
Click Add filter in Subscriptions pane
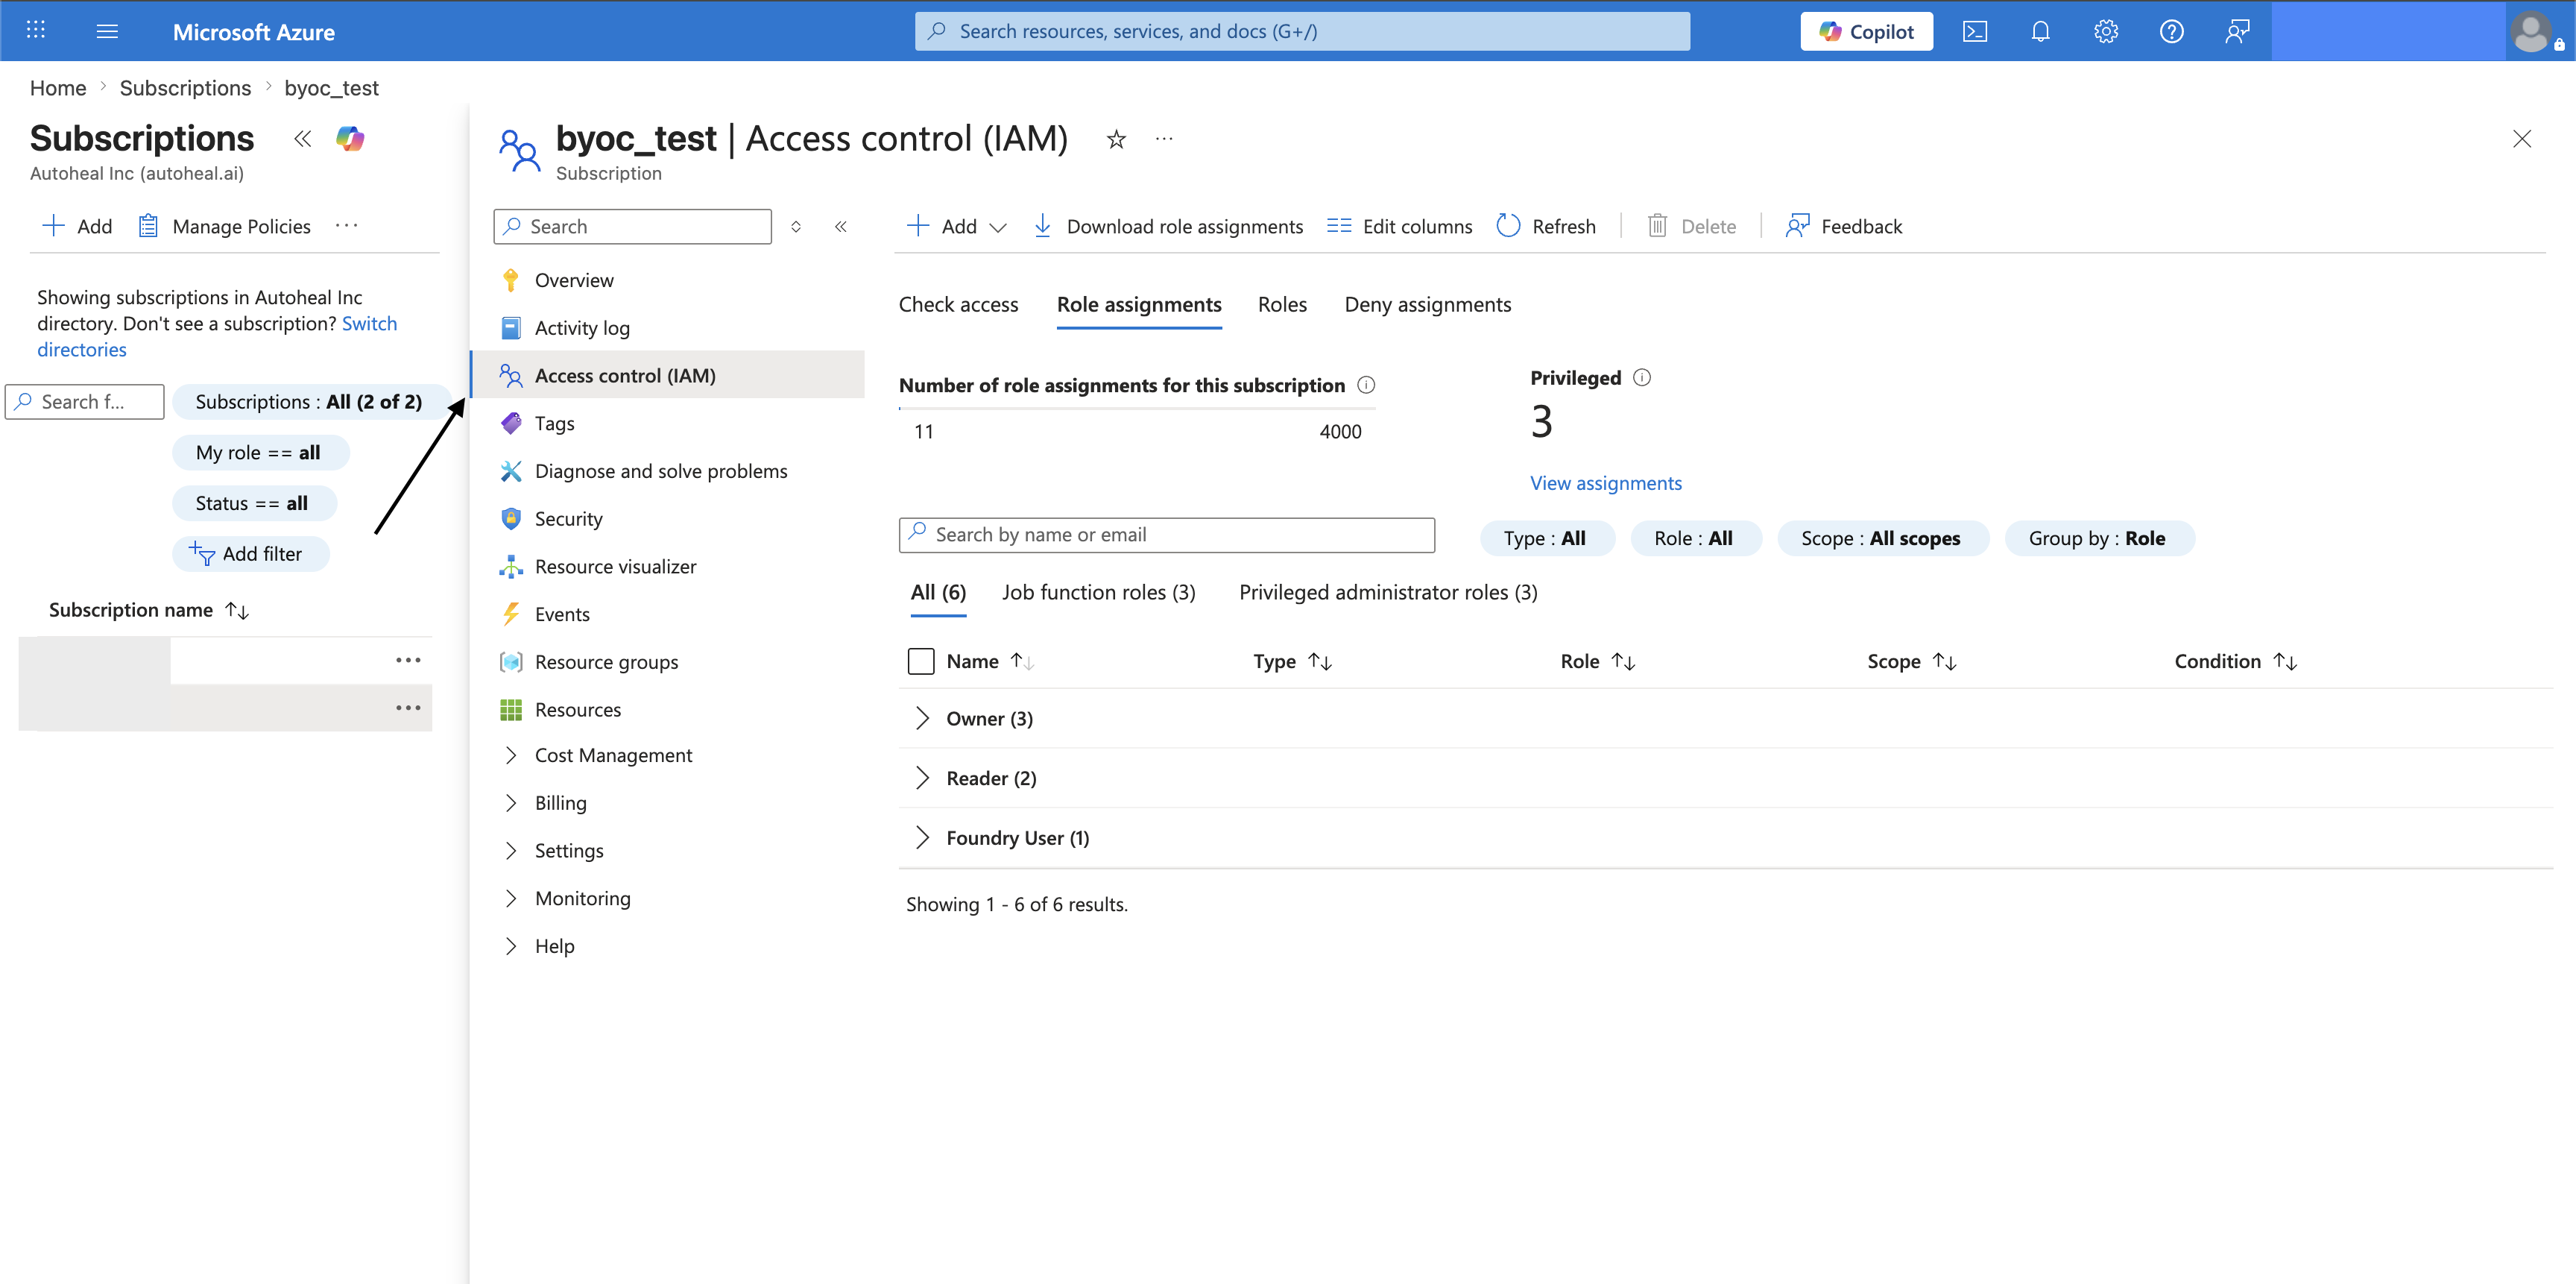250,553
